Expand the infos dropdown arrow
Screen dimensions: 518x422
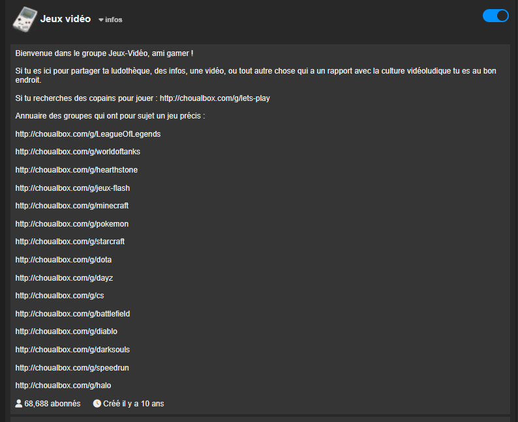click(x=101, y=20)
